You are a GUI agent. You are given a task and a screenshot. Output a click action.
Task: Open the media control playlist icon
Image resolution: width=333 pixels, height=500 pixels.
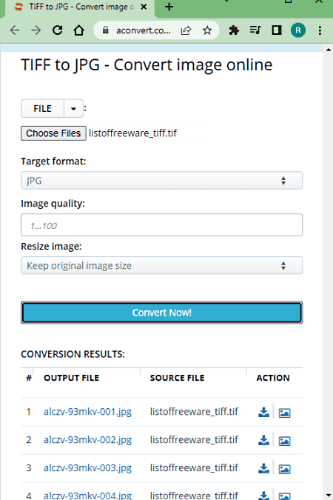pos(255,30)
